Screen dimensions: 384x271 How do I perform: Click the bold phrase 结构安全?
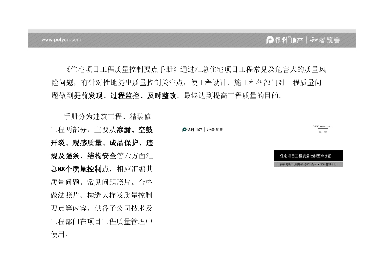pos(102,156)
